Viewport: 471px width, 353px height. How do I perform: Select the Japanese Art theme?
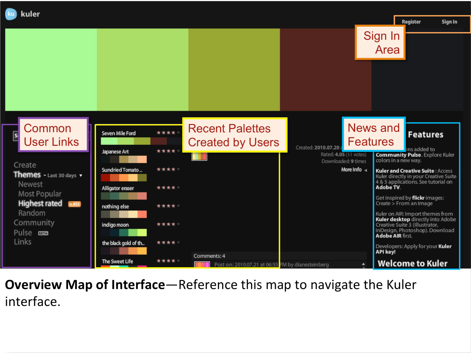tap(115, 152)
